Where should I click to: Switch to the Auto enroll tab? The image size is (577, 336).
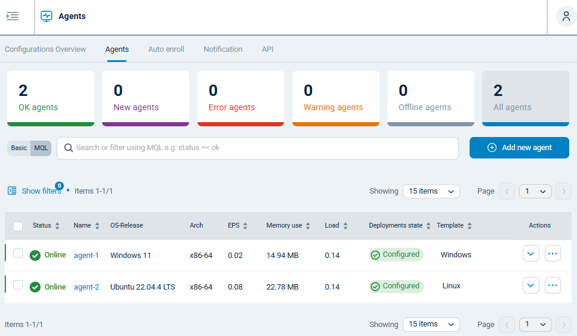tap(166, 49)
